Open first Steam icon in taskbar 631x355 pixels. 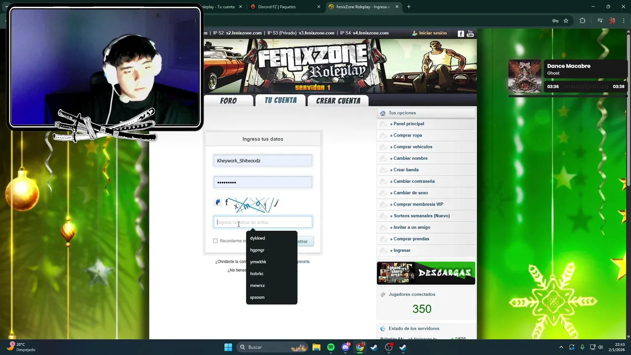coord(374,347)
